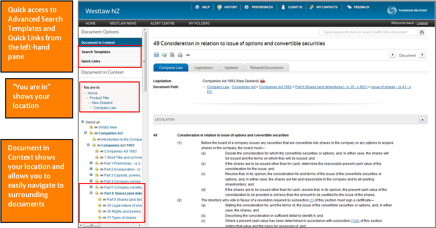Click Product Title in You are in breadcrumb
Viewport: 436px width, 228px height.
click(99, 98)
